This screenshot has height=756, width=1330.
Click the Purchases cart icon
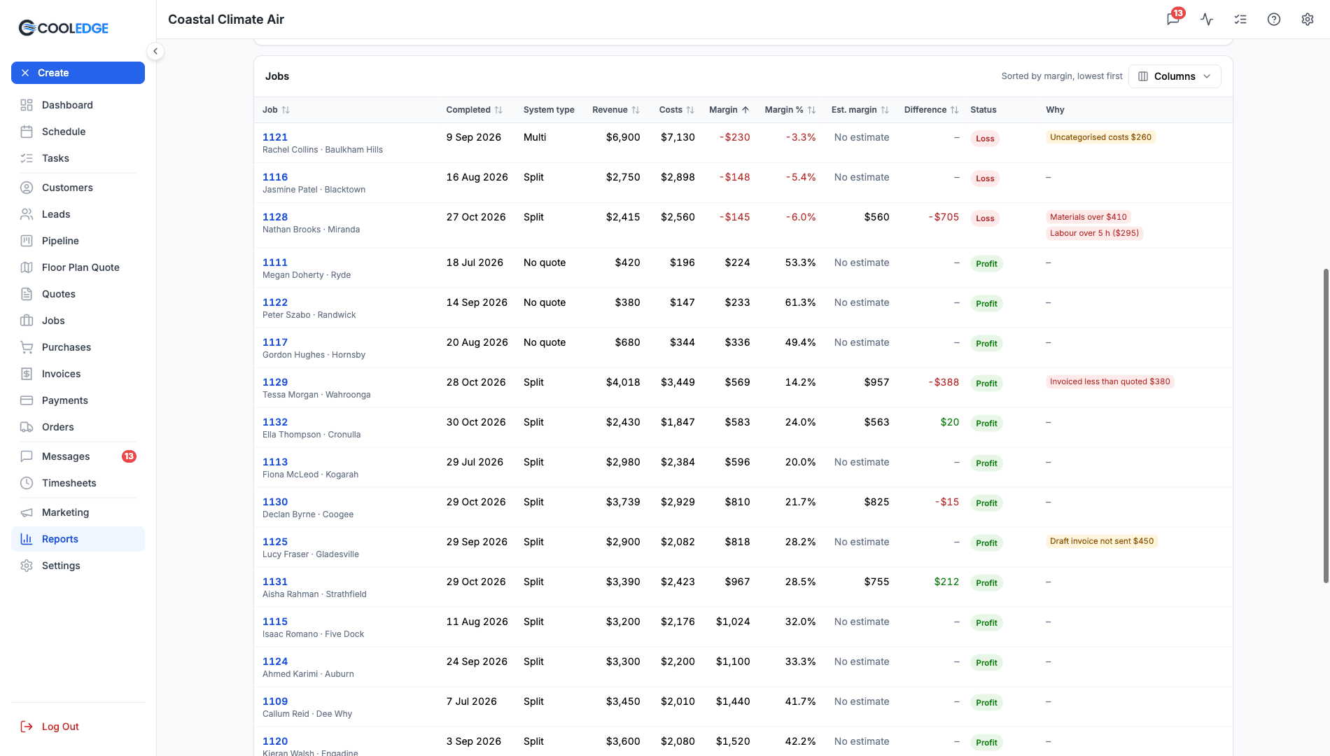[27, 347]
